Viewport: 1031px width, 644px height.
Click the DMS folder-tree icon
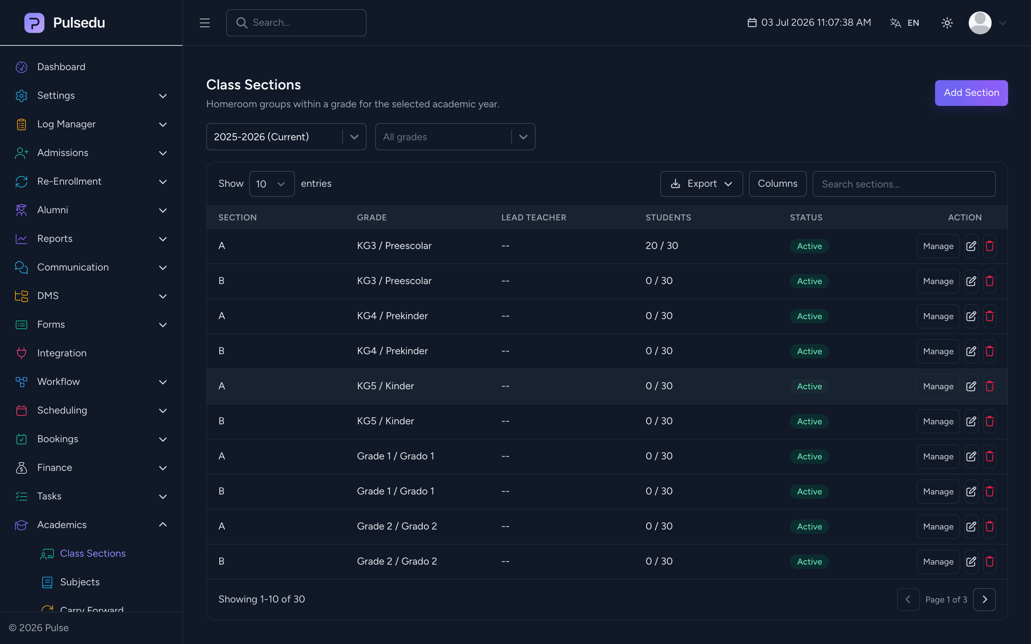click(21, 296)
